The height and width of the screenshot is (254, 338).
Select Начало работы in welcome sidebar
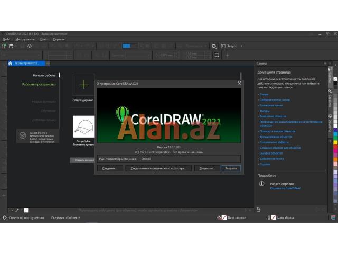click(44, 75)
